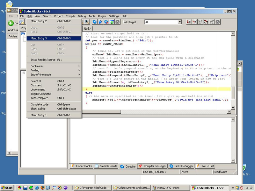Image resolution: width=255 pixels, height=191 pixels.
Task: Collapse the tree node minus box in left panel
Action: [x=24, y=73]
